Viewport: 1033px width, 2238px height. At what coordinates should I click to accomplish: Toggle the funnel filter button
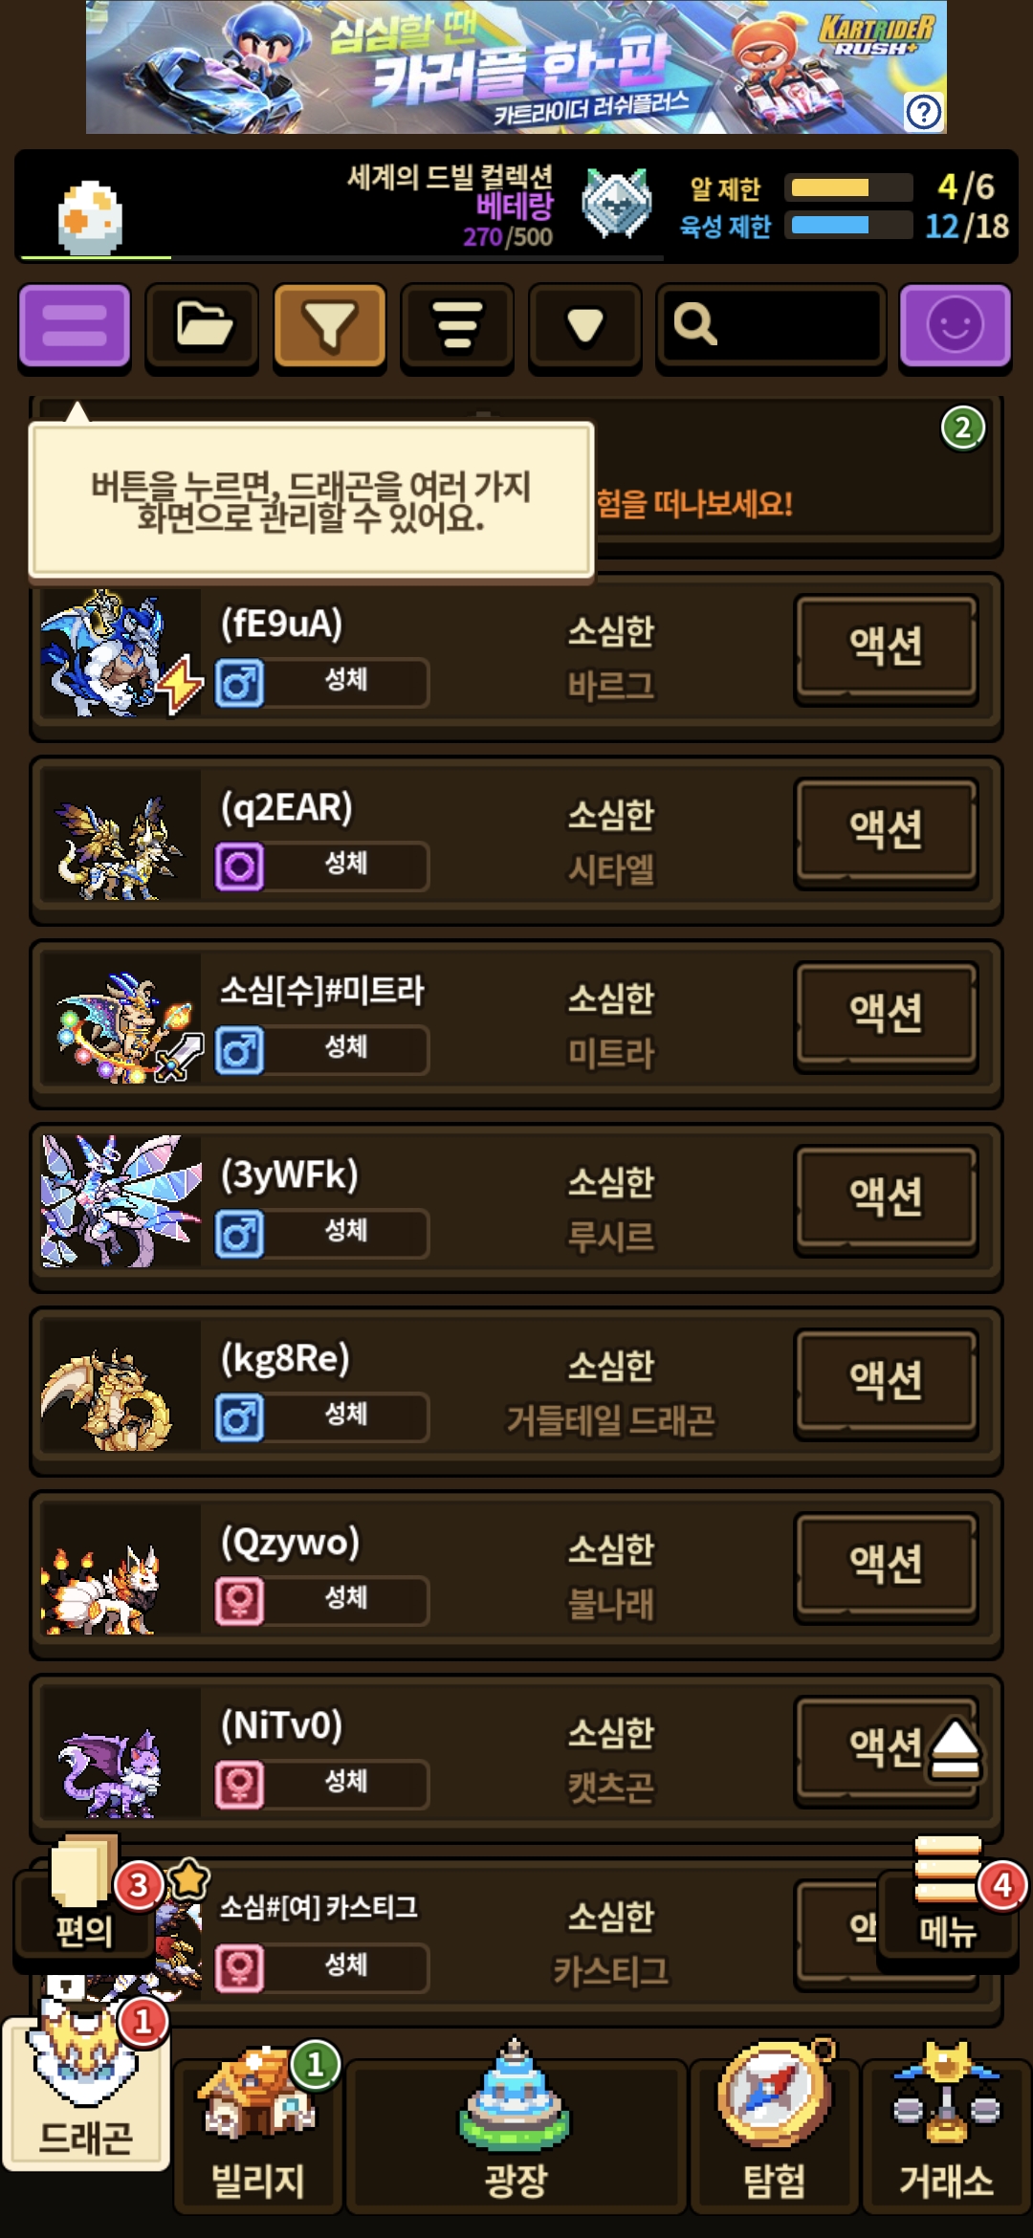coord(330,326)
